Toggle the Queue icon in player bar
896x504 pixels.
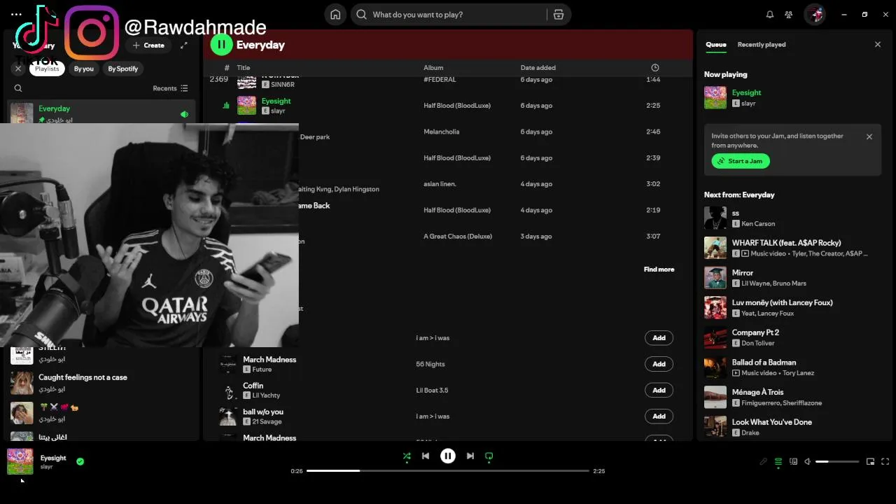(778, 462)
